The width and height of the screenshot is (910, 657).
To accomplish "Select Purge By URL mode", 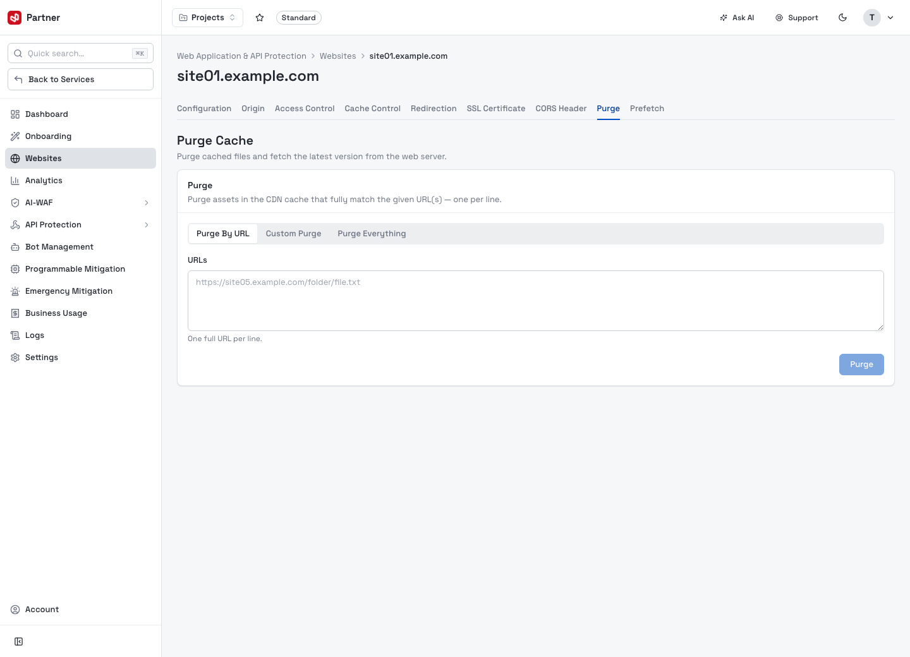I will (223, 234).
